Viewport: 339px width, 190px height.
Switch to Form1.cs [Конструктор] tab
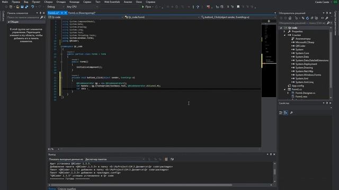pos(82,13)
